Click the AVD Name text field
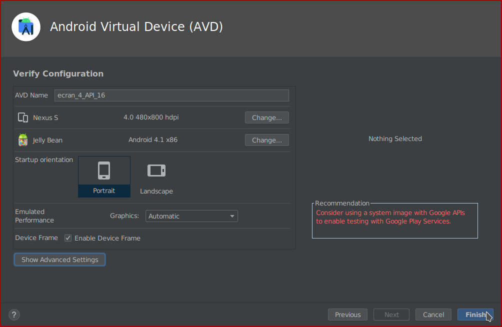This screenshot has width=502, height=327. coord(171,95)
